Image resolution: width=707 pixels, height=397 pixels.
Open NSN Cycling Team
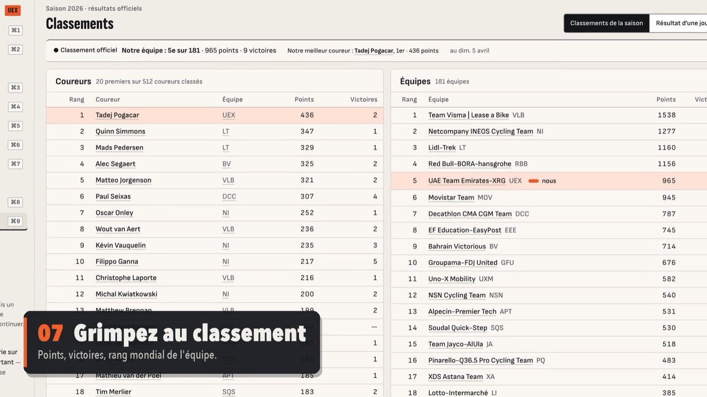(457, 296)
